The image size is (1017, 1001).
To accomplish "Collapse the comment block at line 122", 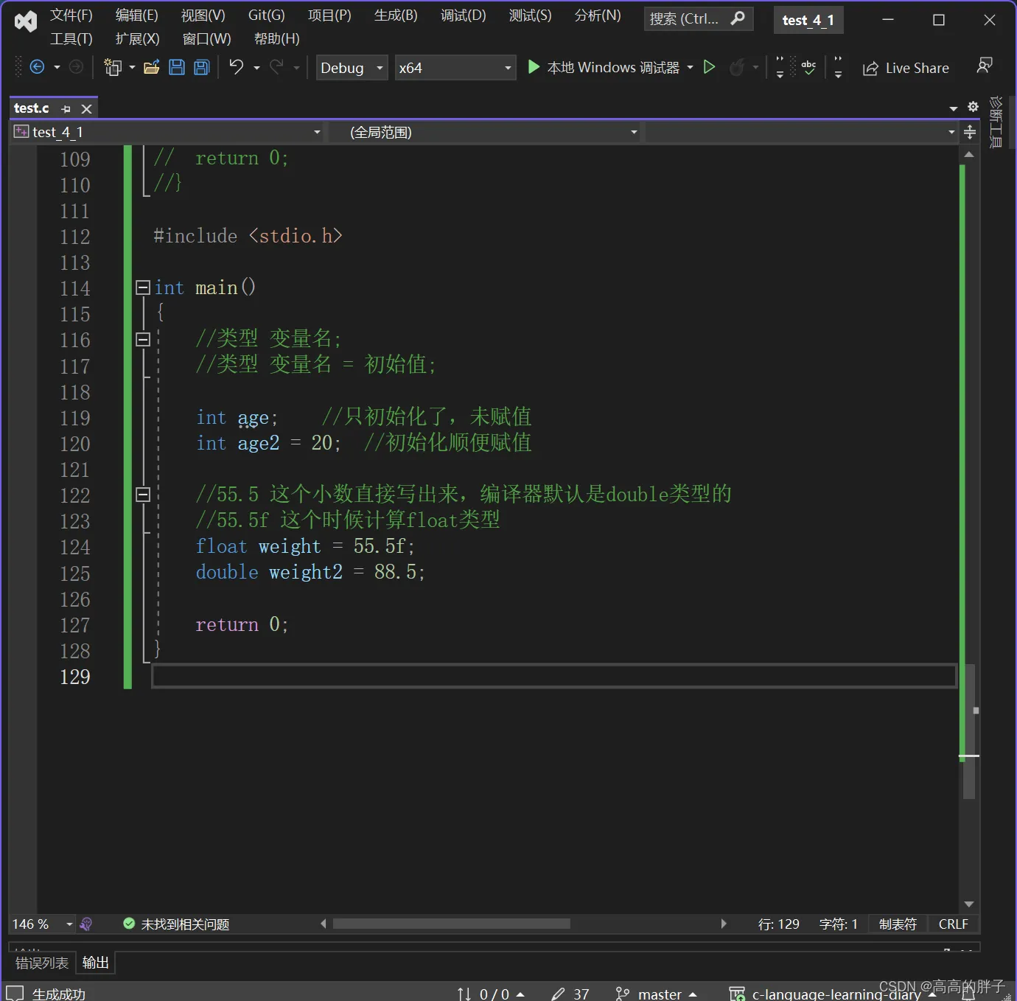I will click(143, 495).
